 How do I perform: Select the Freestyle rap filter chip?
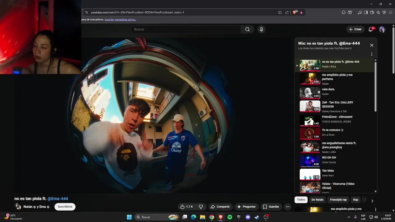[x=338, y=199]
